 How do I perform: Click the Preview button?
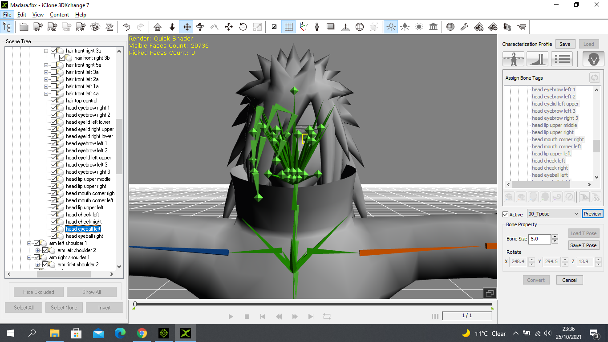(x=592, y=214)
